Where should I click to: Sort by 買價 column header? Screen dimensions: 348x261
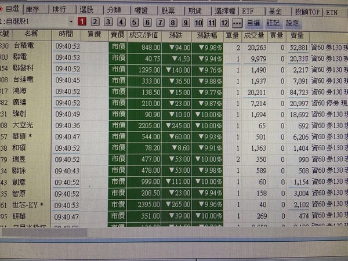[x=95, y=34]
